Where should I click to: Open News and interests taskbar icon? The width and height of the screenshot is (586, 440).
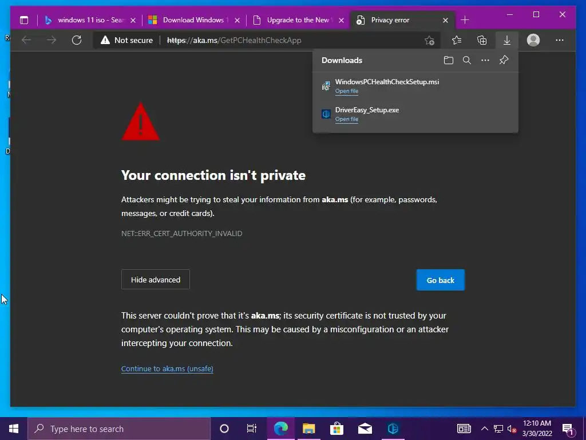[464, 429]
